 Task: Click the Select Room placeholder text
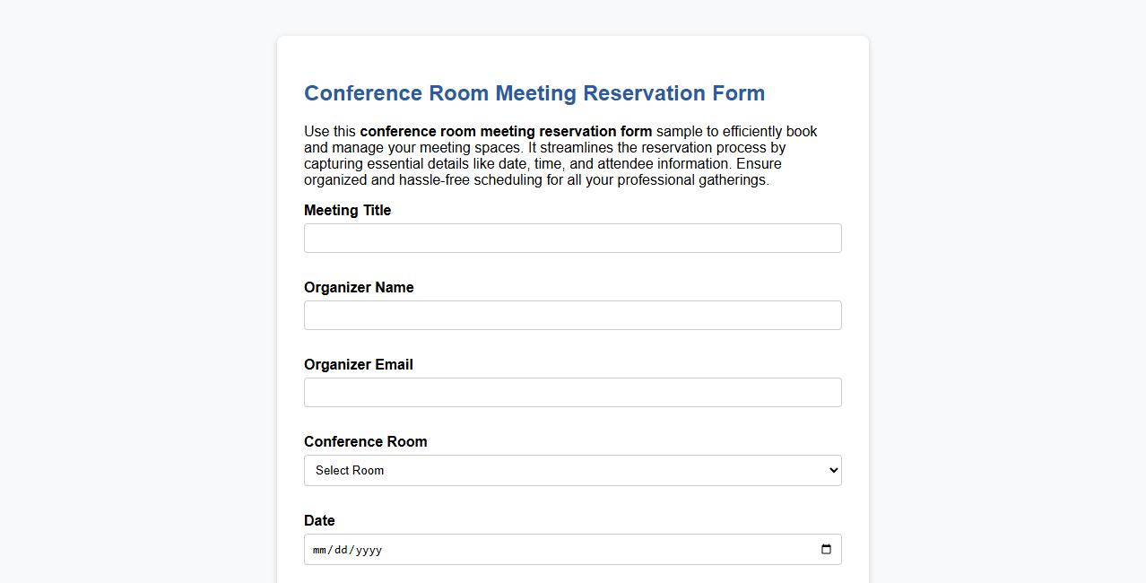tap(350, 469)
